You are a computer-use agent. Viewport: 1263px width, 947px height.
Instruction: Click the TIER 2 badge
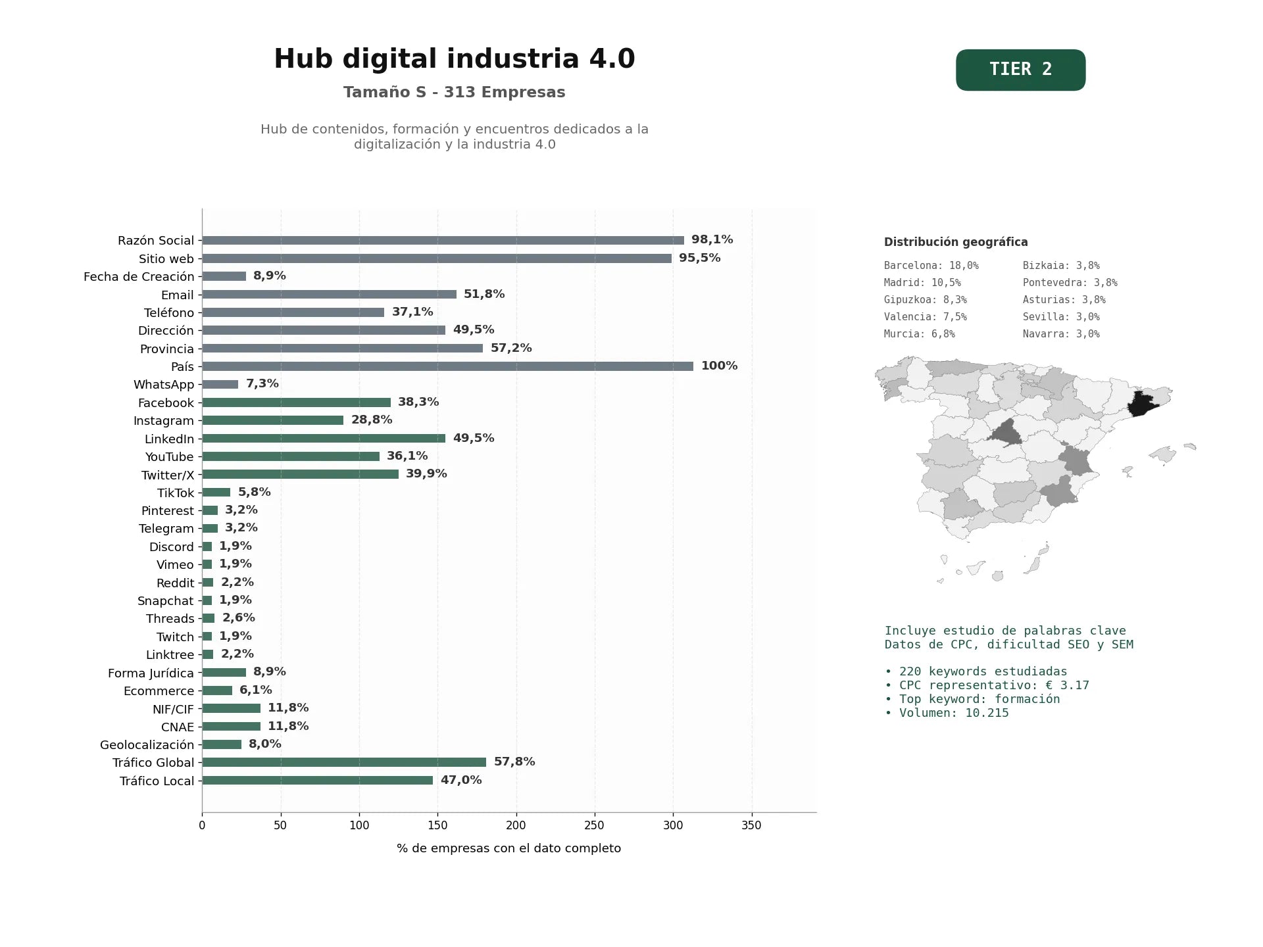point(1020,70)
